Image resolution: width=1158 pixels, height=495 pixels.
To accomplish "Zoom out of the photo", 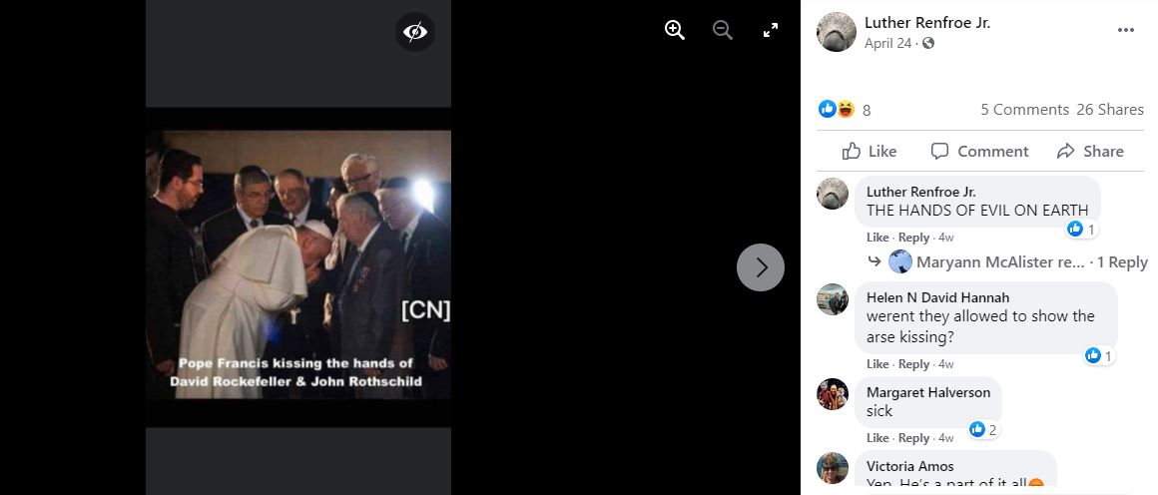I will [x=723, y=30].
